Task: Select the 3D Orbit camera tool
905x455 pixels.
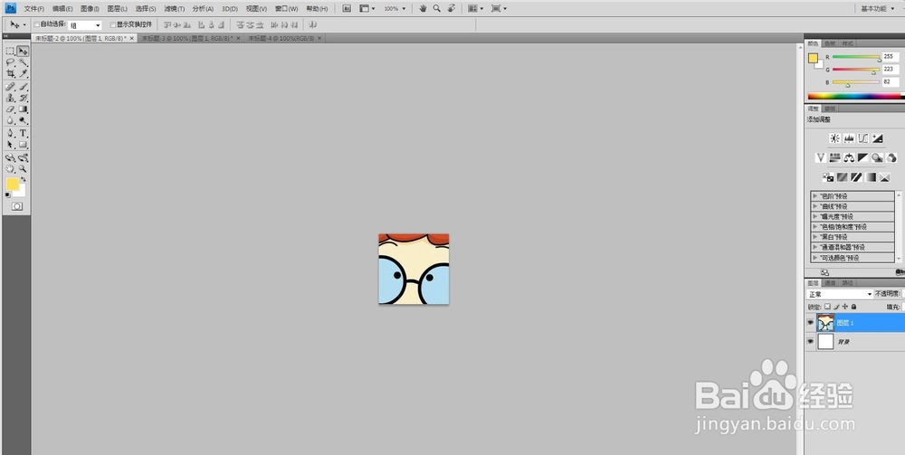Action: [x=23, y=157]
